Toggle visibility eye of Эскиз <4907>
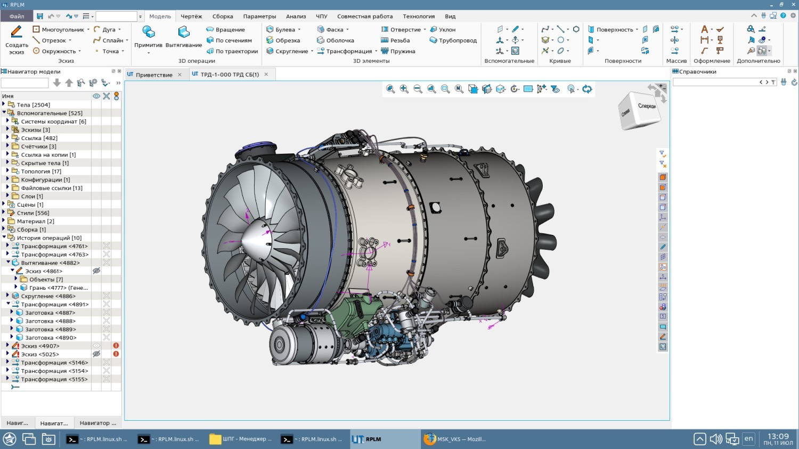Viewport: 799px width, 449px height. (96, 346)
